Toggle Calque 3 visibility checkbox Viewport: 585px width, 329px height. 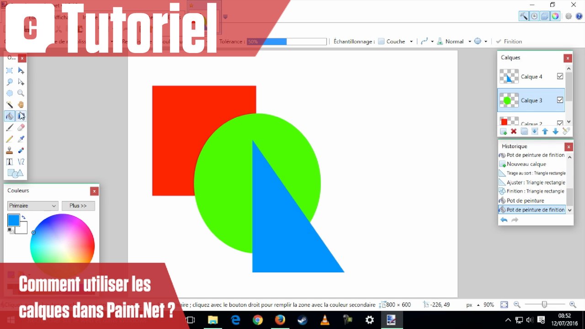(x=560, y=100)
